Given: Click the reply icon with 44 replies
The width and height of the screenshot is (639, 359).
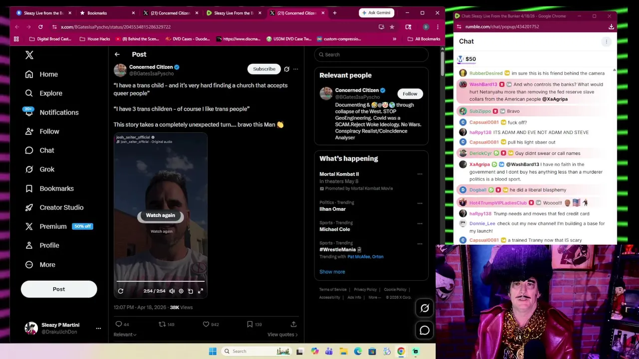Looking at the screenshot, I should [x=119, y=325].
